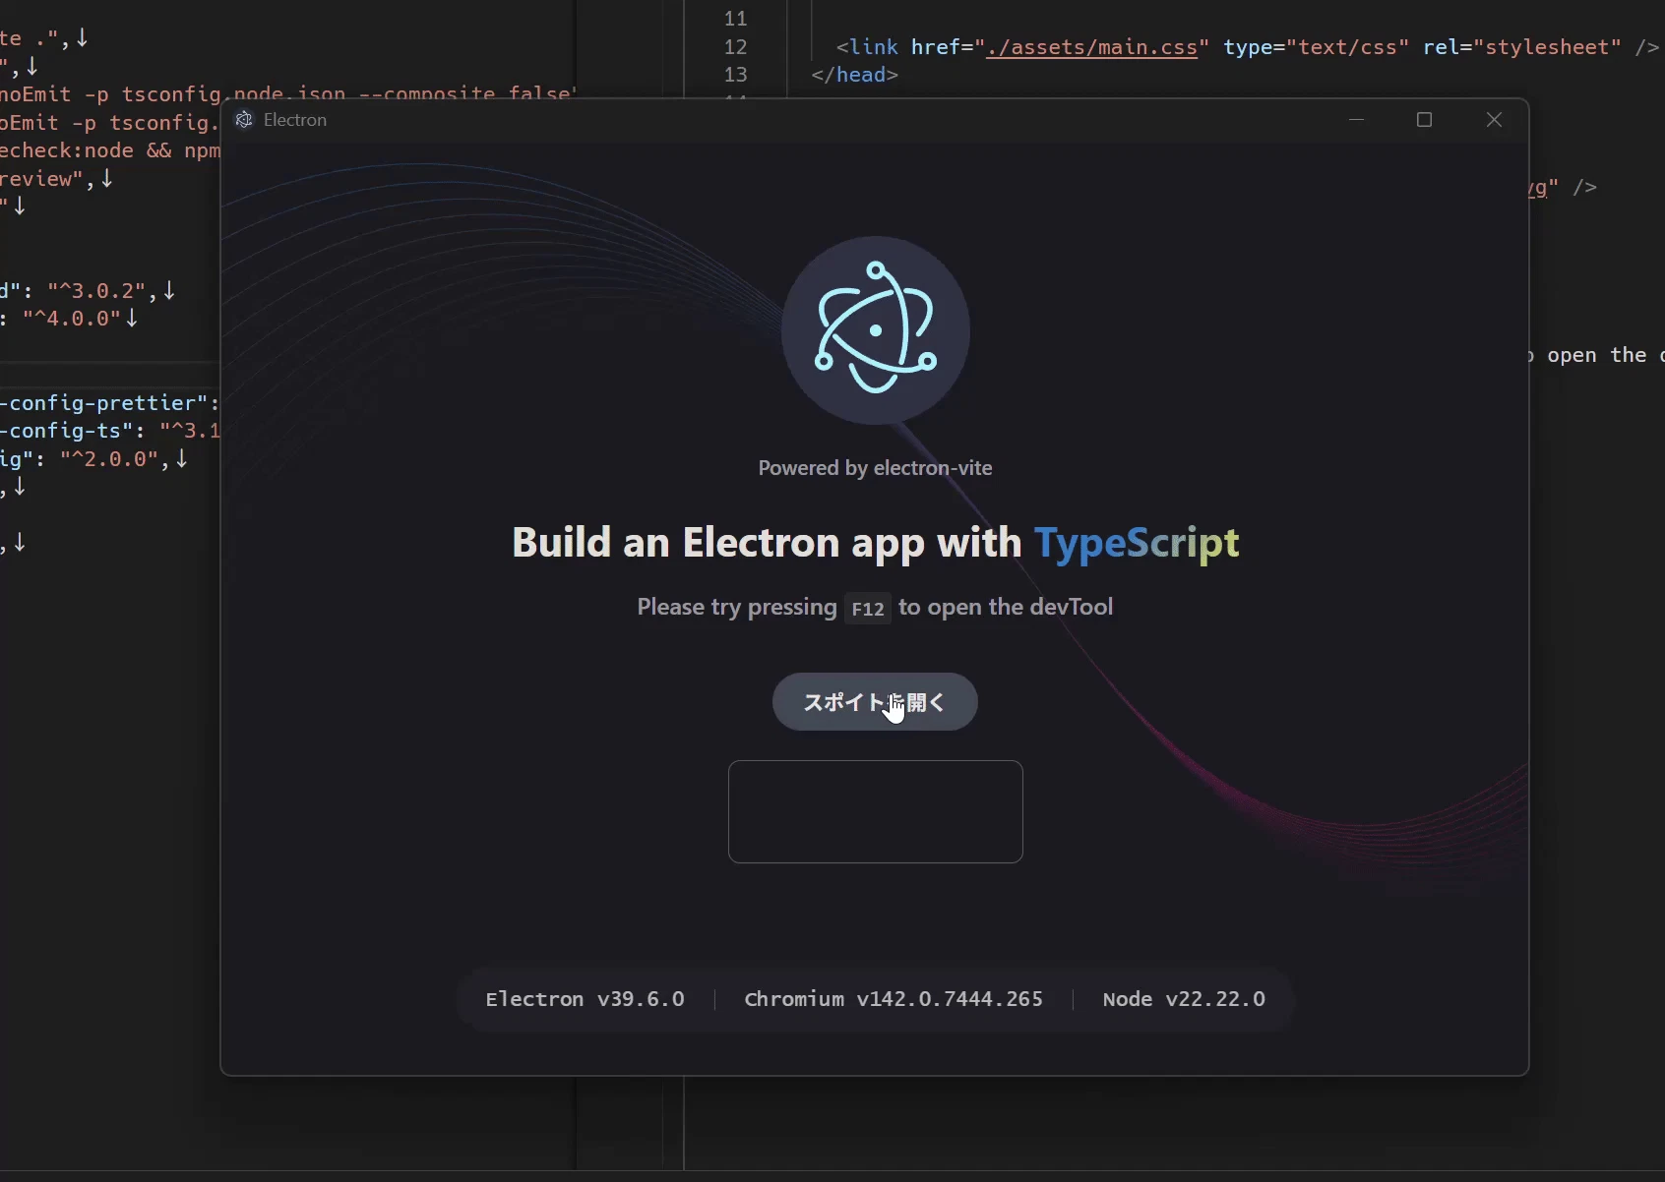Screen dimensions: 1665x1182
Task: Click the Electron atom logo
Action: [x=876, y=330]
